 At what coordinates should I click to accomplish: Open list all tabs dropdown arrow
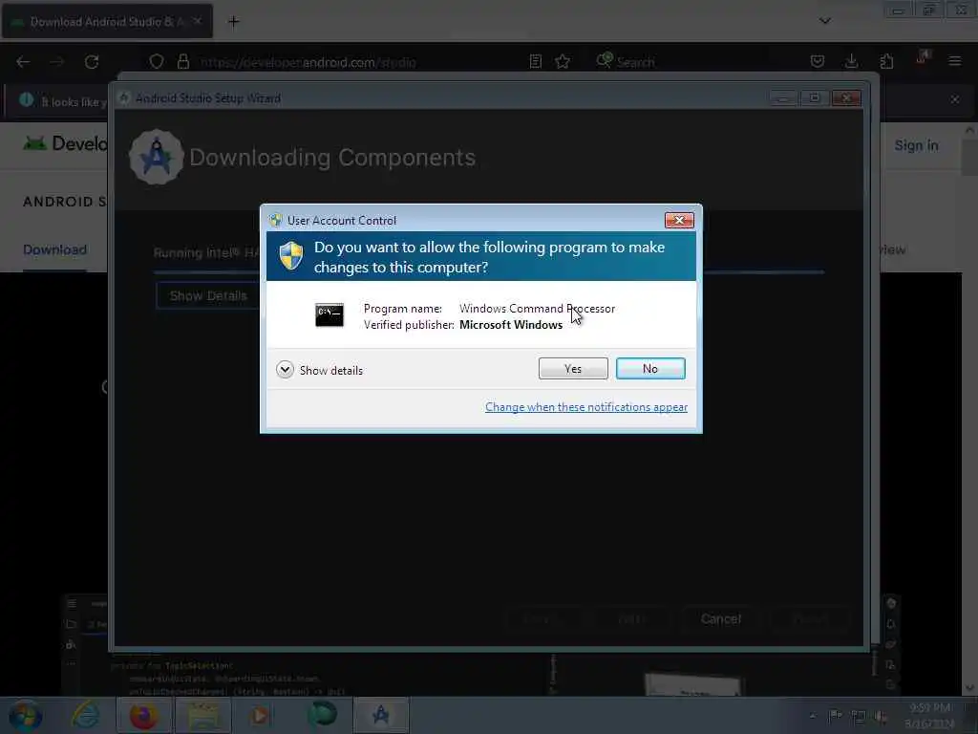(x=824, y=21)
